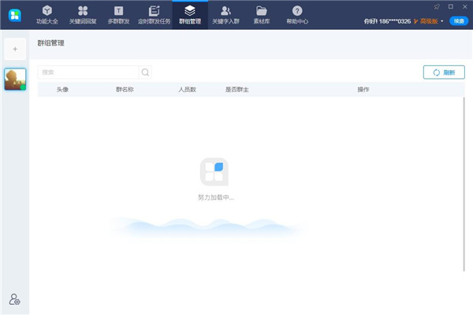This screenshot has height=315, width=473.
Task: Open account settings icon at sidebar bottom
Action: [x=14, y=299]
